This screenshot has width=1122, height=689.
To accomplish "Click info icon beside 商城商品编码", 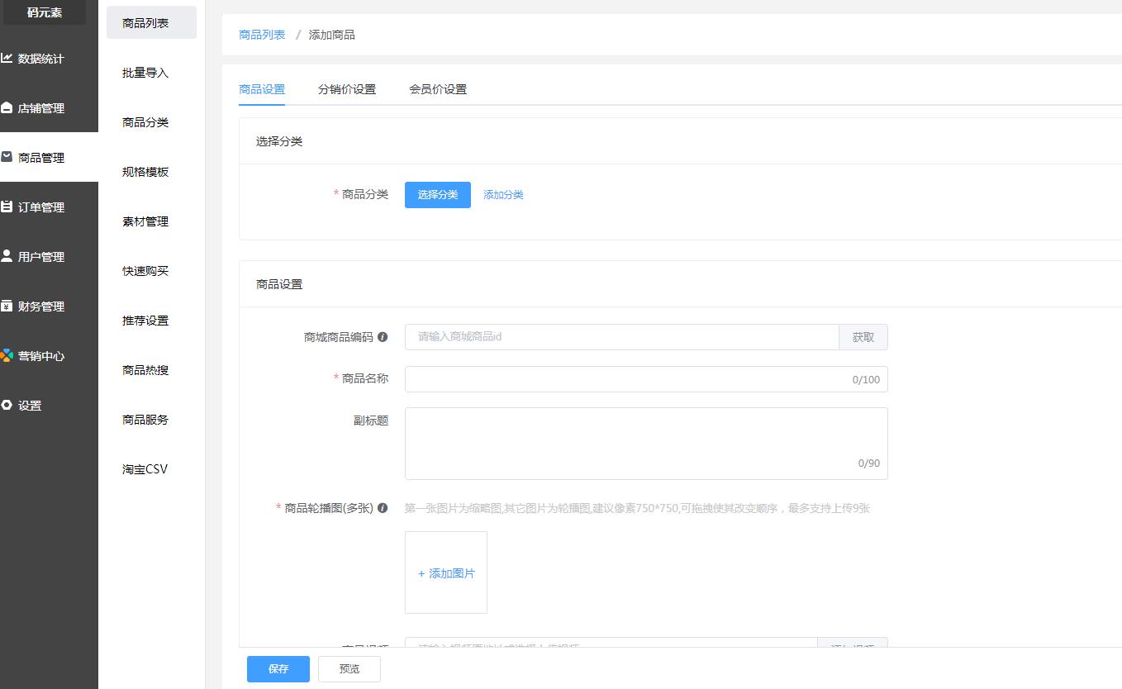I will tap(383, 337).
